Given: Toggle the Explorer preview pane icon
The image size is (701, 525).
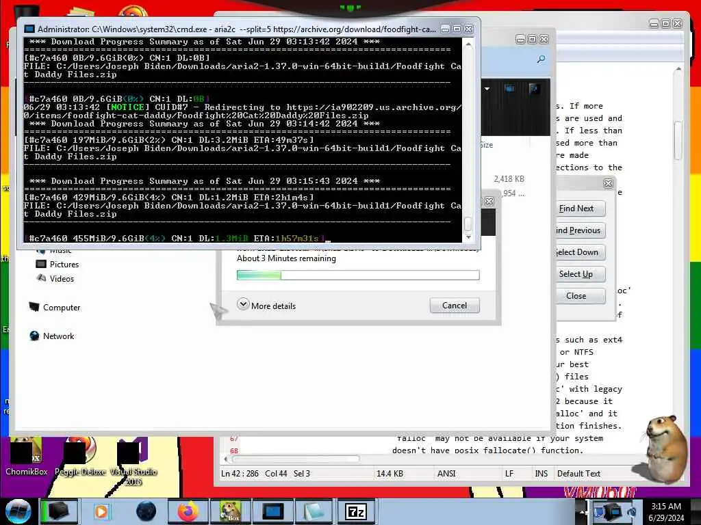Looking at the screenshot, I should click(509, 88).
